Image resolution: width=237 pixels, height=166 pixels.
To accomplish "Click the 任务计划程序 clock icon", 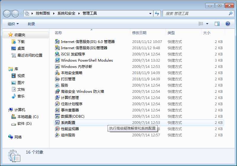I will point(57,104).
